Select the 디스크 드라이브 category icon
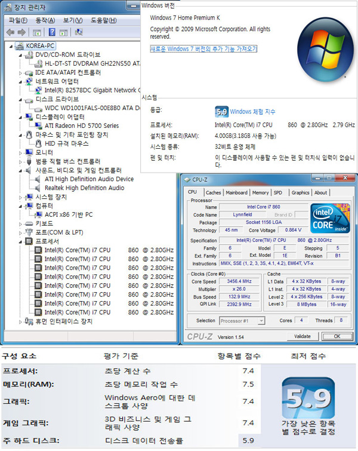Viewport: 358px width, 451px height. (29, 100)
